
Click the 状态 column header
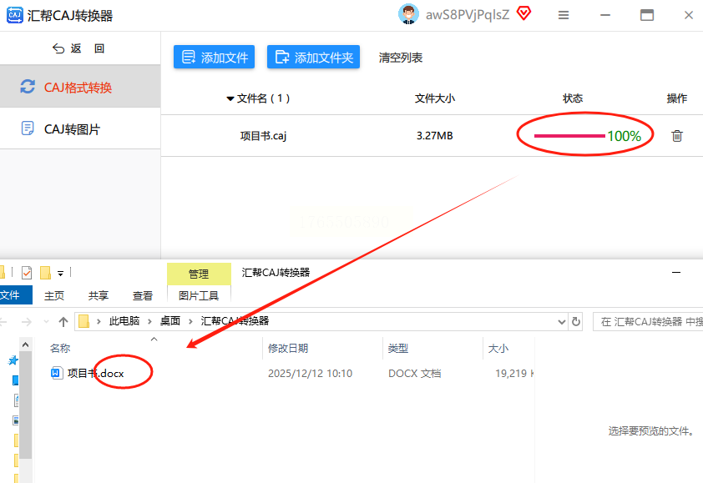[573, 98]
